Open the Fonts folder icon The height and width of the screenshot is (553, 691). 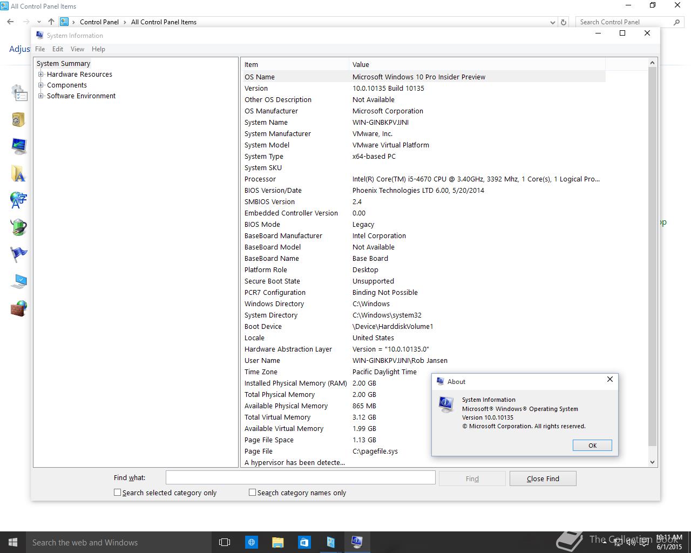[18, 173]
